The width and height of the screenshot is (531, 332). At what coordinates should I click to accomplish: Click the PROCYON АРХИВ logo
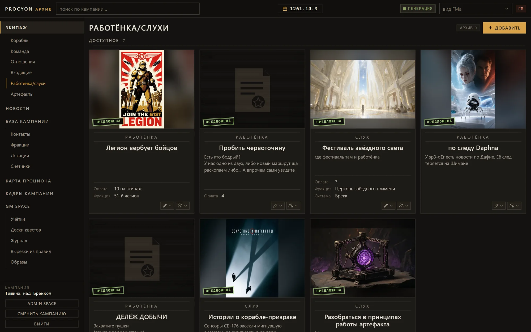click(x=28, y=9)
